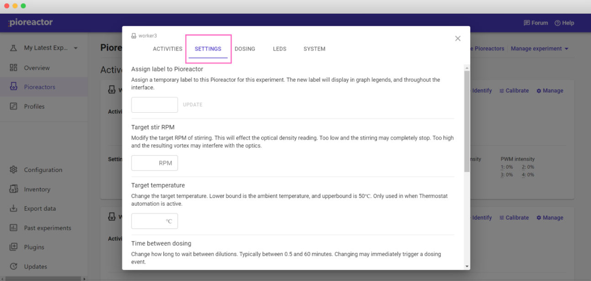The image size is (591, 281).
Task: Click the Configuration gear icon
Action: tap(14, 170)
